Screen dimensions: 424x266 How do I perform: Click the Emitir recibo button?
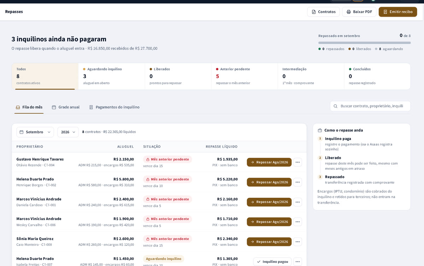coord(398,12)
